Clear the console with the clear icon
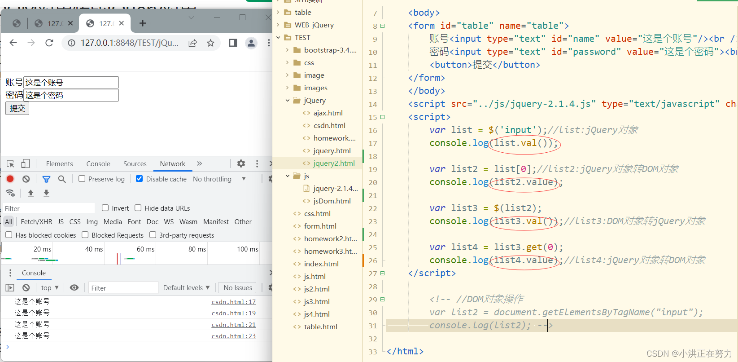This screenshot has height=362, width=738. coord(26,287)
